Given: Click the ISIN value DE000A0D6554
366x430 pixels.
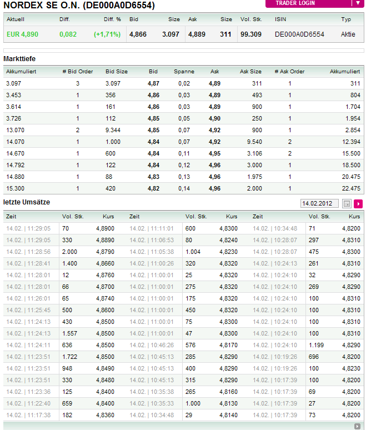Looking at the screenshot, I should coord(299,34).
